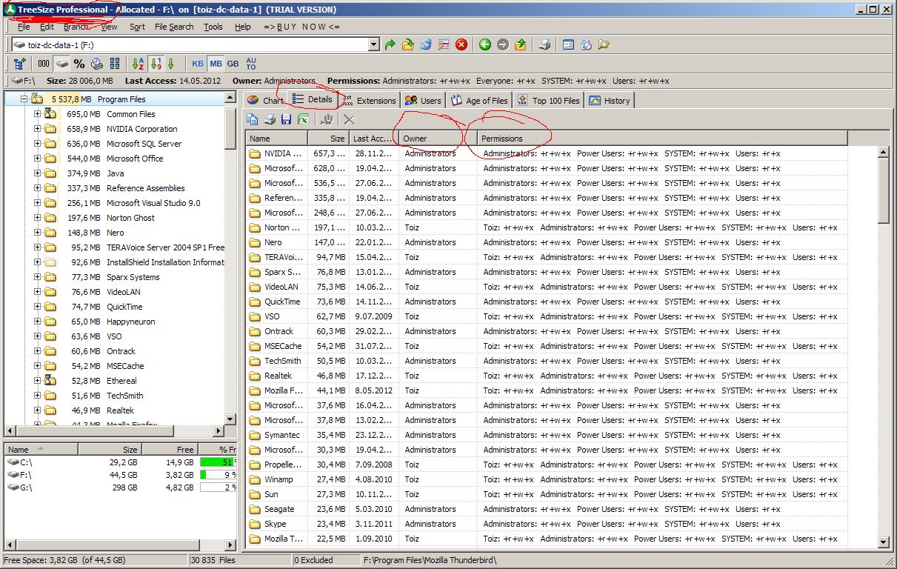Expand the Java folder node
This screenshot has width=897, height=569.
point(37,173)
